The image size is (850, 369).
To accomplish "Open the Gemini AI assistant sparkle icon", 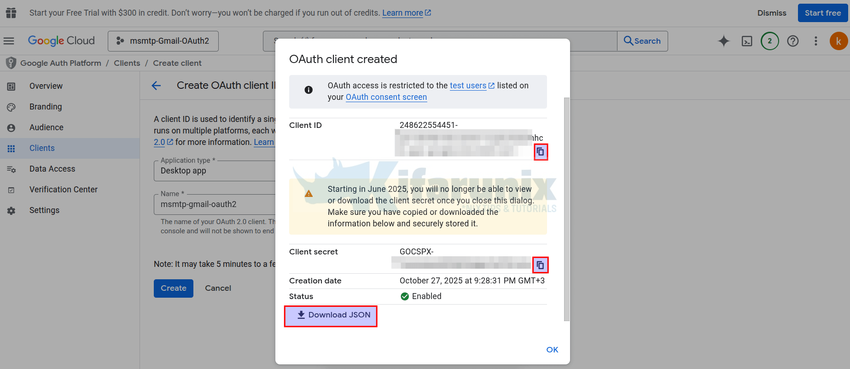I will (723, 41).
